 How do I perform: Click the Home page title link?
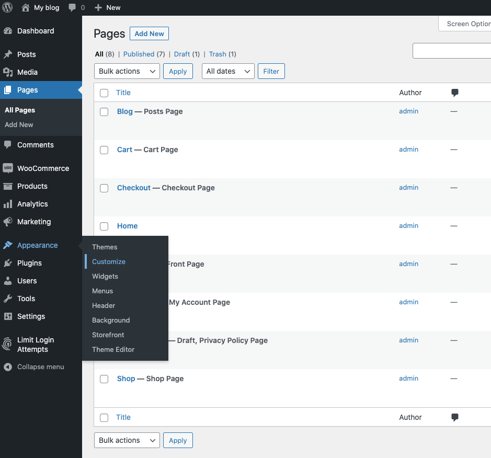pos(128,226)
